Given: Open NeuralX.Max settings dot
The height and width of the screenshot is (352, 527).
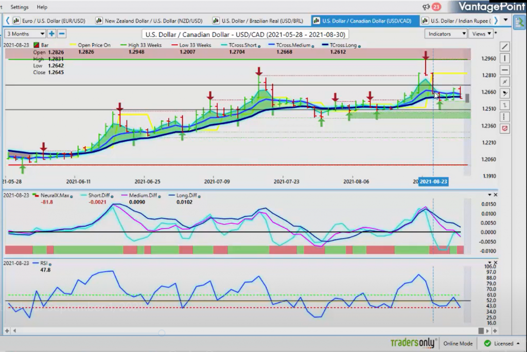Looking at the screenshot, I should point(71,197).
